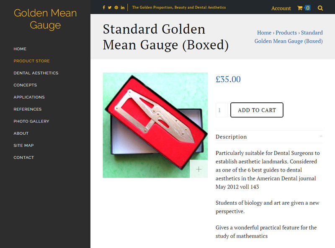
Task: Open References in the sidebar
Action: (x=28, y=109)
